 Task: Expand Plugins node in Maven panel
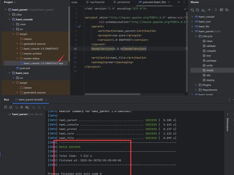(x=196, y=85)
